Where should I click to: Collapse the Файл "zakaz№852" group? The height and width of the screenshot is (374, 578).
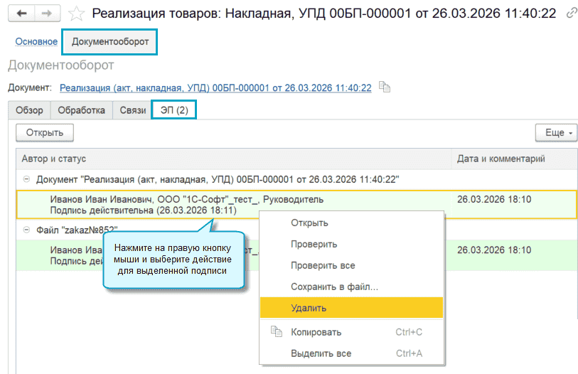pos(27,230)
